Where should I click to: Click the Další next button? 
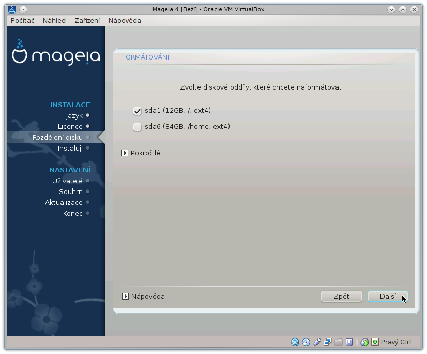388,296
